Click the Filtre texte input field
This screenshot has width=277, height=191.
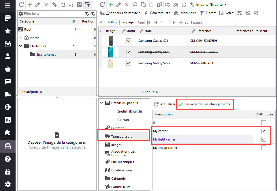tap(53, 14)
